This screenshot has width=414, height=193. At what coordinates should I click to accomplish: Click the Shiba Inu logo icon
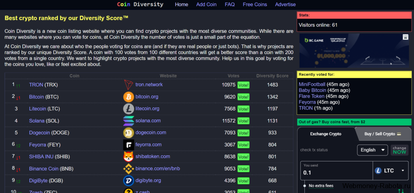point(129,157)
